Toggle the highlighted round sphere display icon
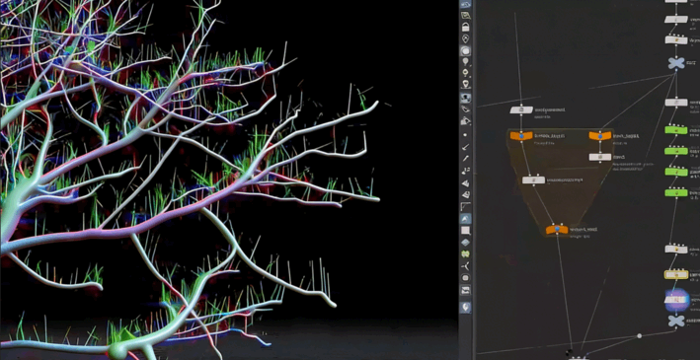This screenshot has height=360, width=700. click(466, 51)
